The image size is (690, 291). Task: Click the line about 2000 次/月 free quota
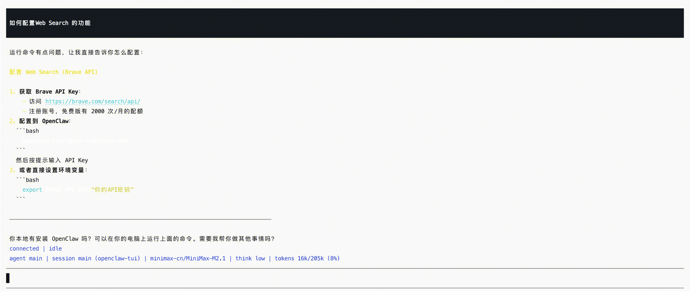86,111
